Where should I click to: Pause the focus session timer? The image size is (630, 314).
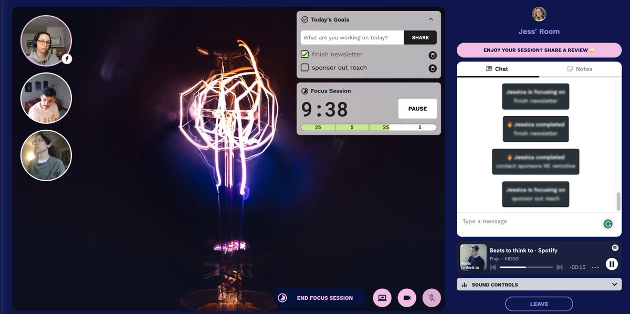[x=417, y=109]
